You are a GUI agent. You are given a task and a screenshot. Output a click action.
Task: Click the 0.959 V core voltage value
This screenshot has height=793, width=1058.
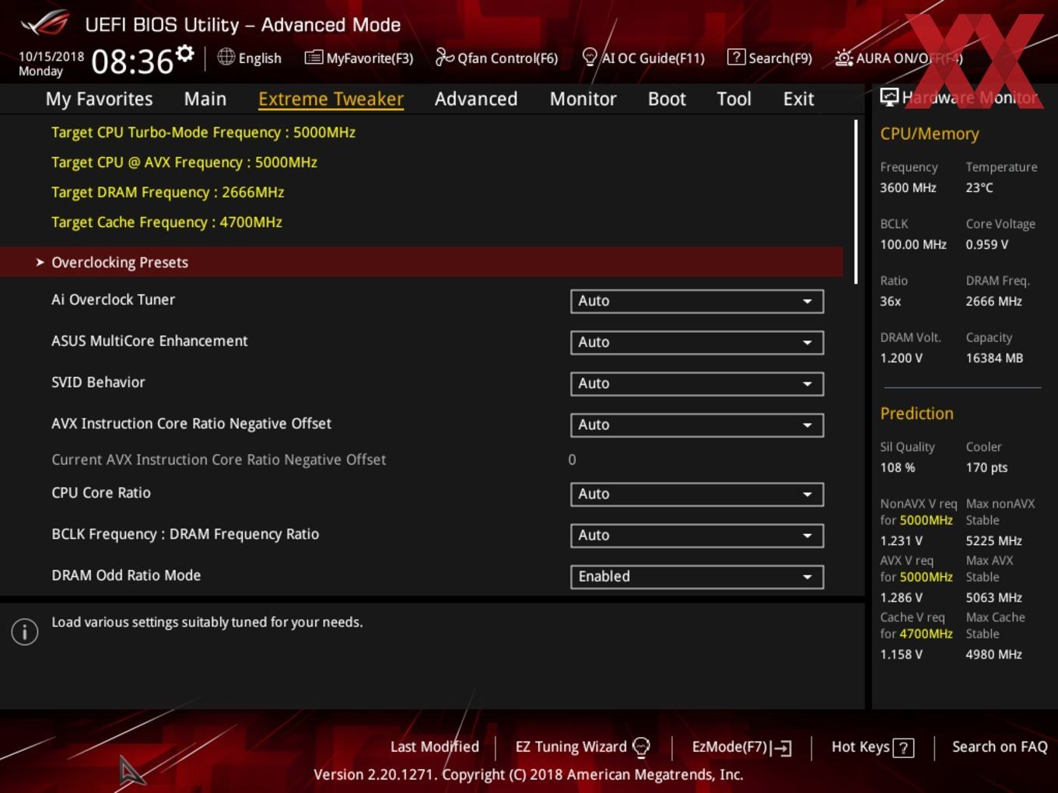(x=986, y=244)
